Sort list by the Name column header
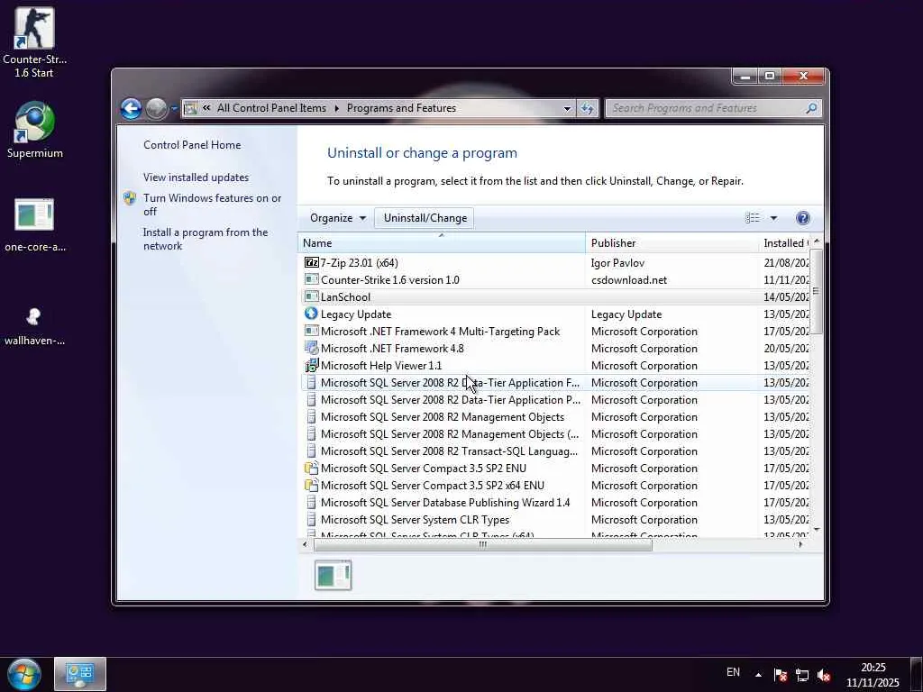Image resolution: width=923 pixels, height=692 pixels. [442, 243]
